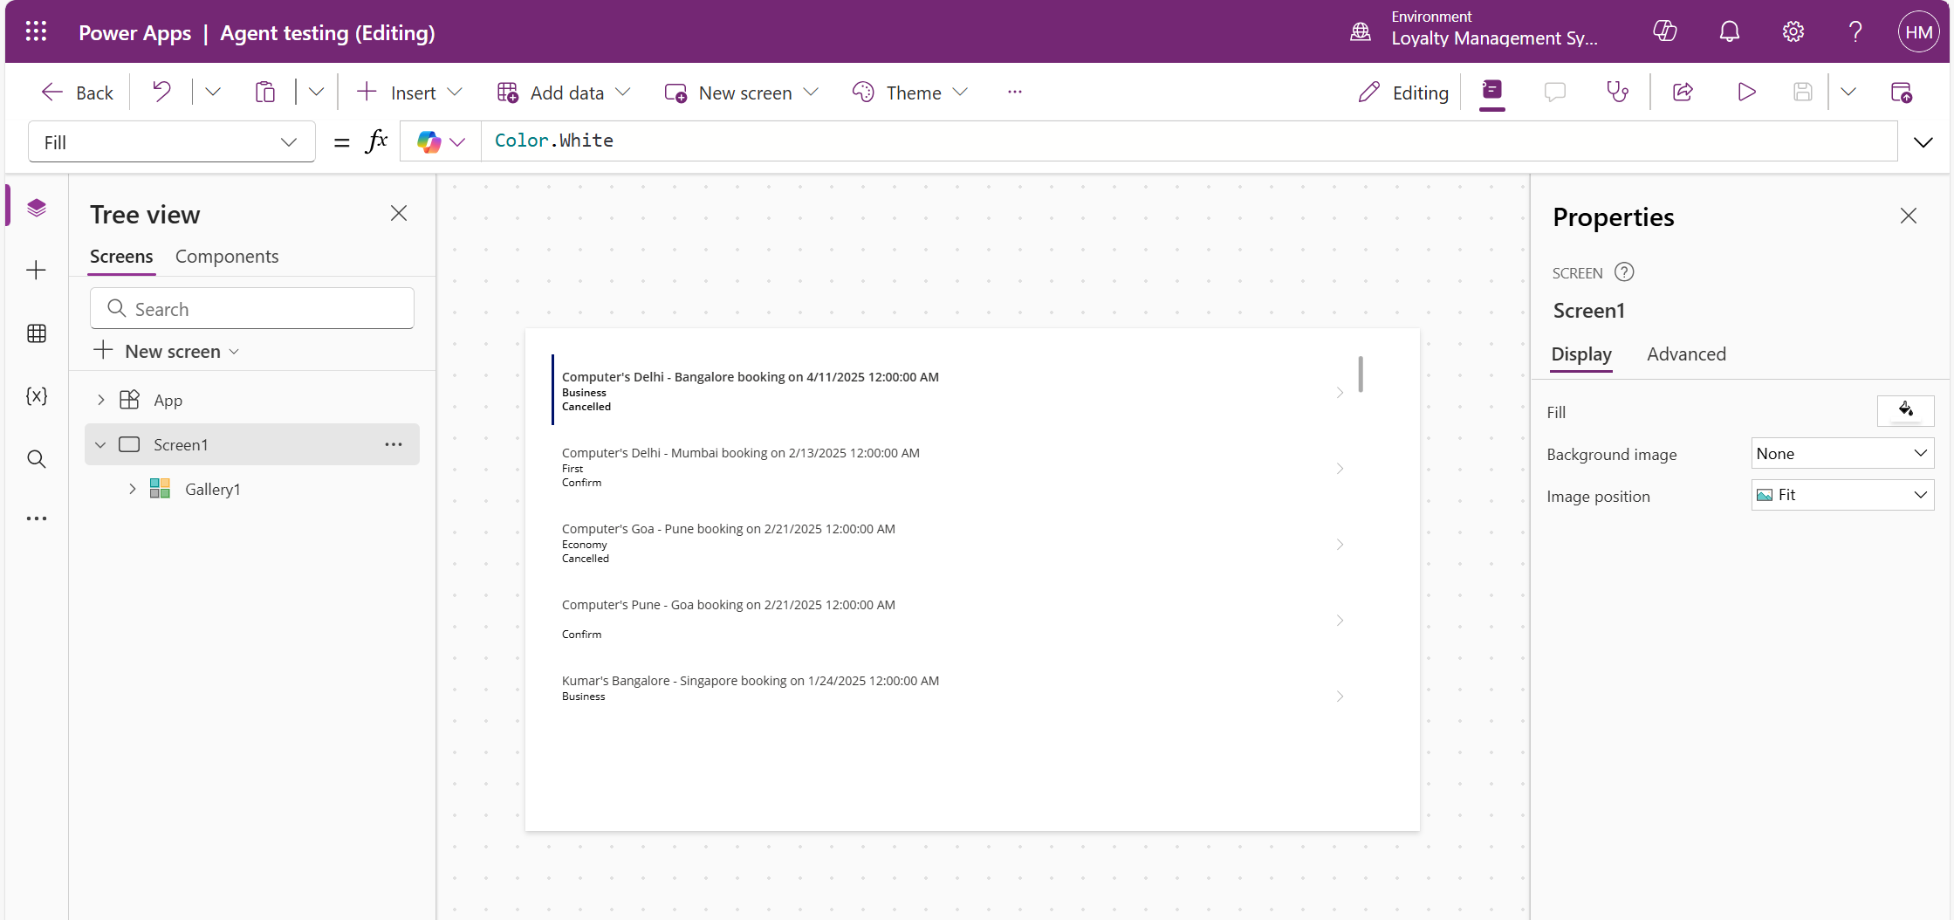
Task: Open the Data icon in left sidebar
Action: tap(37, 333)
